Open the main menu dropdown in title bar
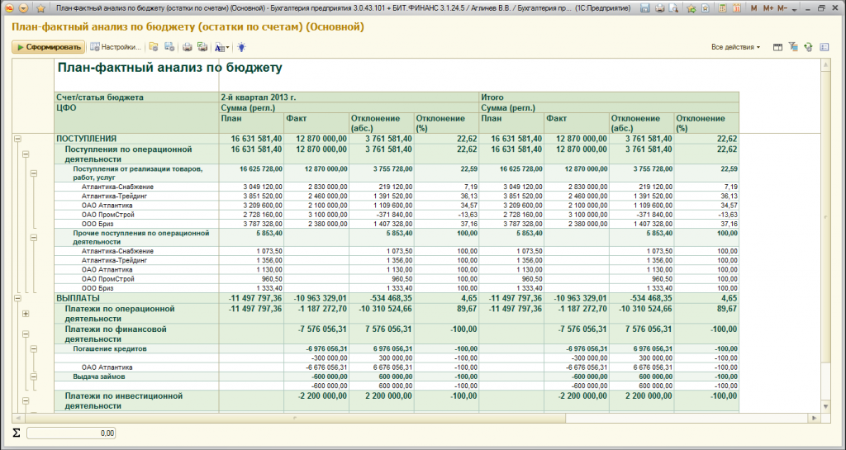This screenshot has height=450, width=846. (23, 8)
